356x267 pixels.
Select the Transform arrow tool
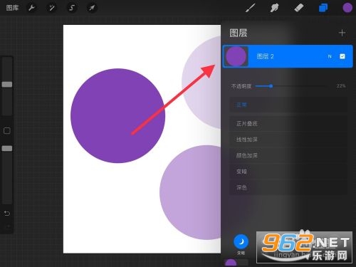(x=92, y=8)
